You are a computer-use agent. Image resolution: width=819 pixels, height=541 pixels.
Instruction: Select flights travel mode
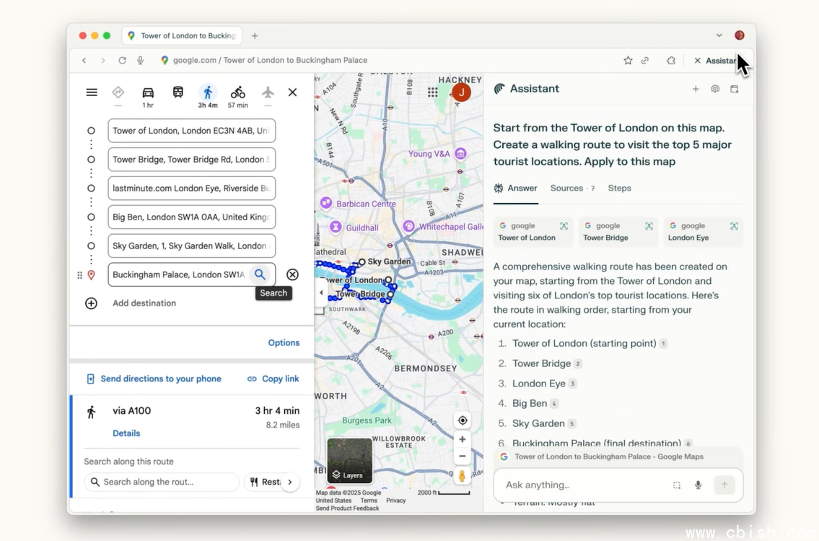(268, 92)
